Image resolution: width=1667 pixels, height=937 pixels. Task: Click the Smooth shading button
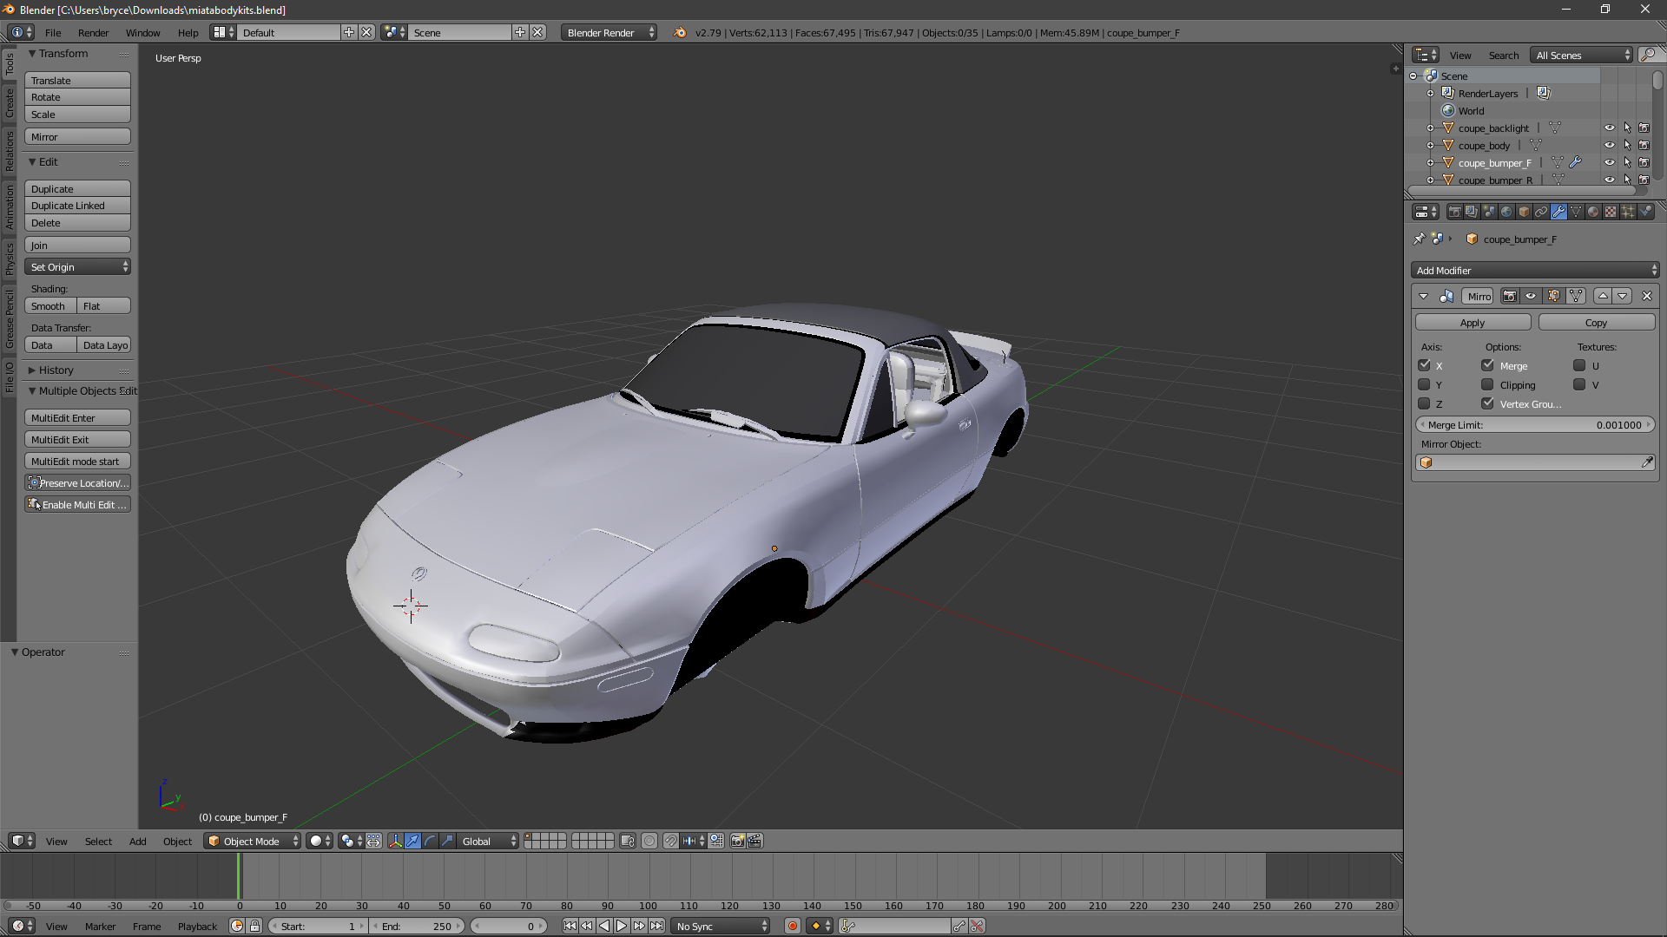tap(49, 305)
